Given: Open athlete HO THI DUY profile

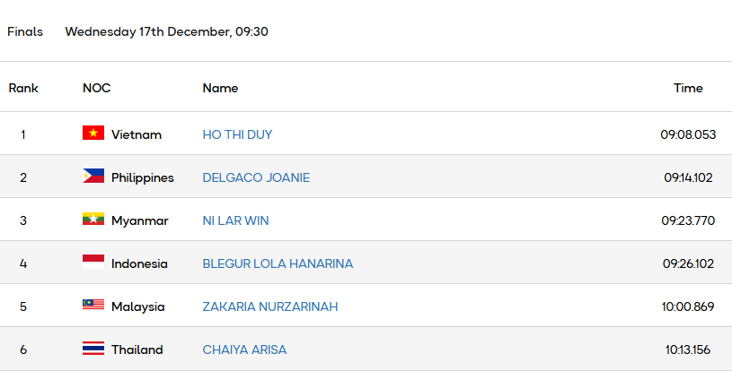Looking at the screenshot, I should pyautogui.click(x=237, y=134).
